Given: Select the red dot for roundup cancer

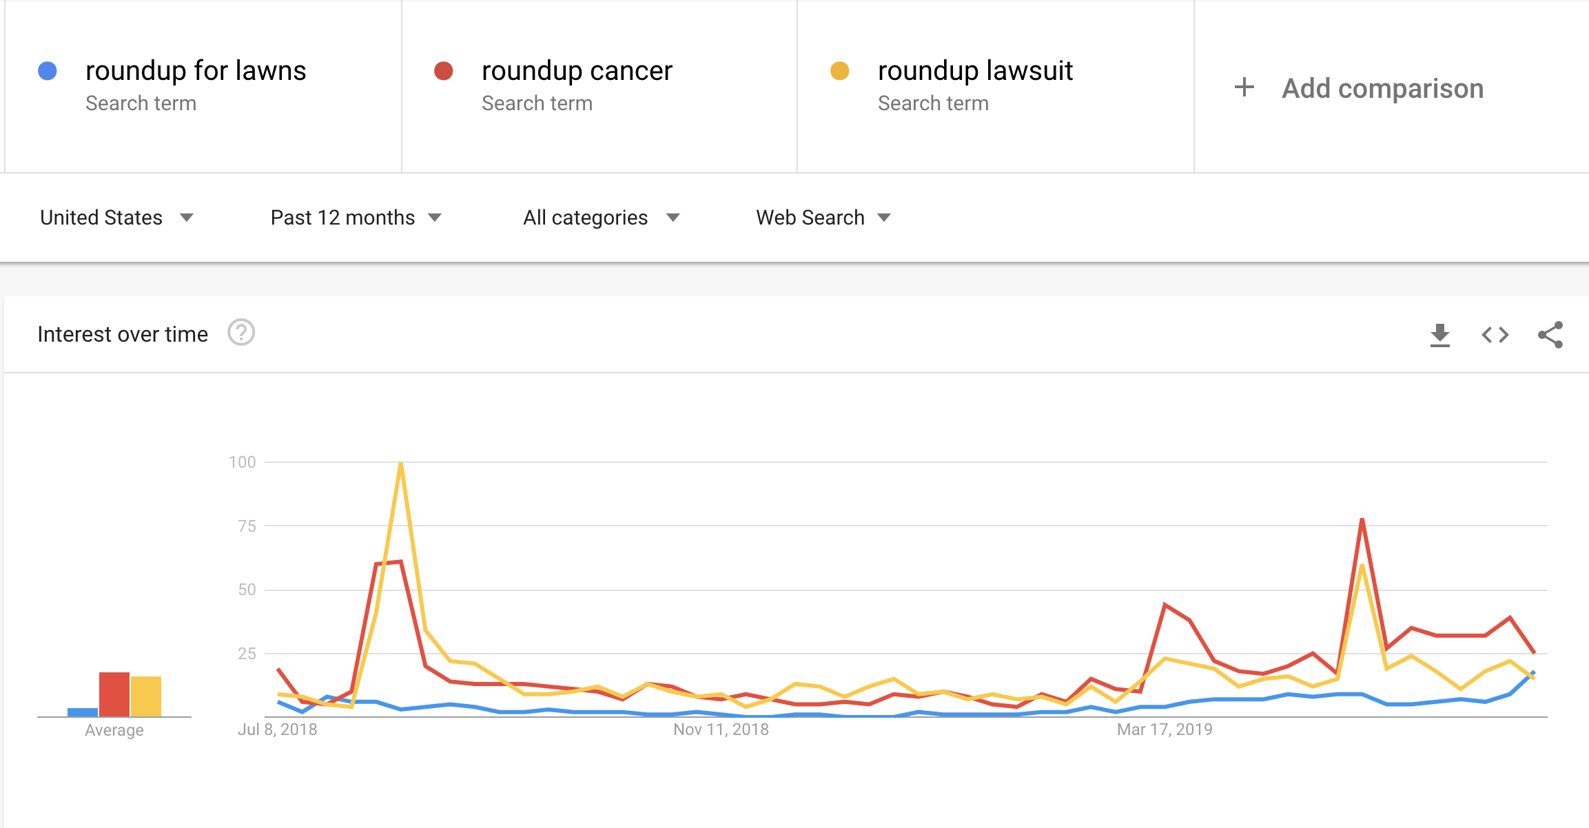Looking at the screenshot, I should pos(443,71).
